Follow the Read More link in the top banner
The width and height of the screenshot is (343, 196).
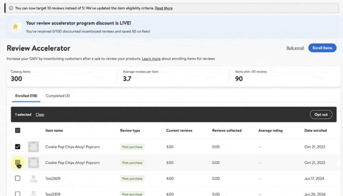coord(163,8)
